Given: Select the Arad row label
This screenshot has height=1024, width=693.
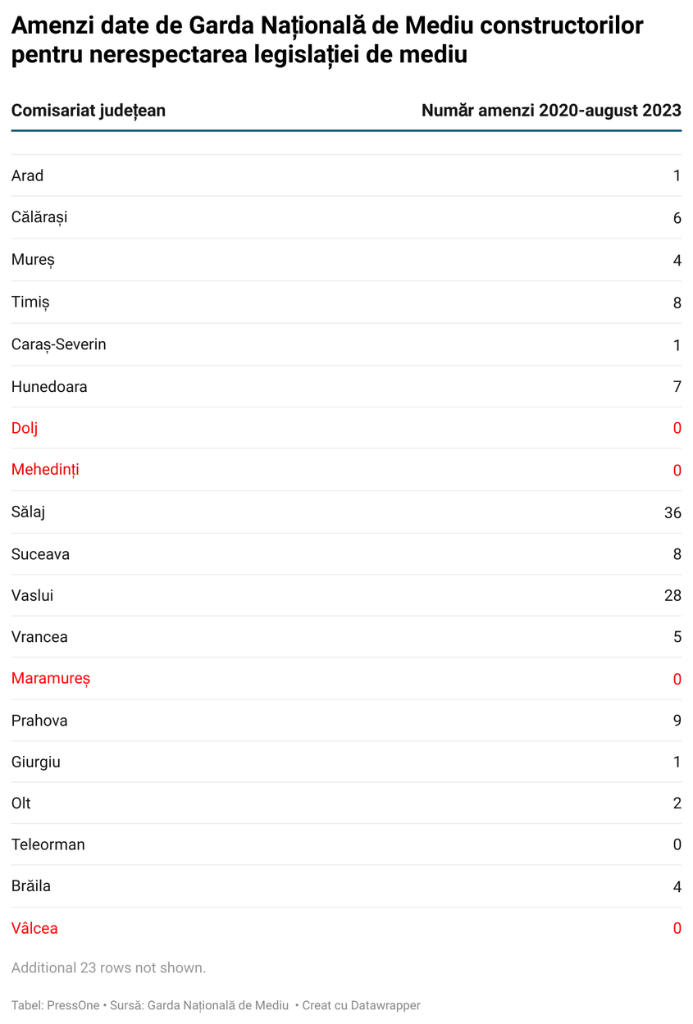Looking at the screenshot, I should [x=28, y=175].
